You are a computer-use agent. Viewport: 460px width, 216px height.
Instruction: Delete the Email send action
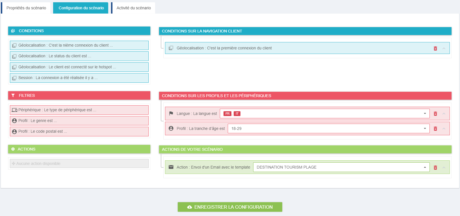(x=435, y=168)
